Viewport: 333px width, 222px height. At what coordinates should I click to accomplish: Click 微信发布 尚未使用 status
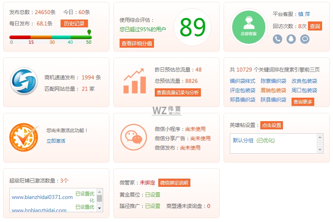pos(190,148)
